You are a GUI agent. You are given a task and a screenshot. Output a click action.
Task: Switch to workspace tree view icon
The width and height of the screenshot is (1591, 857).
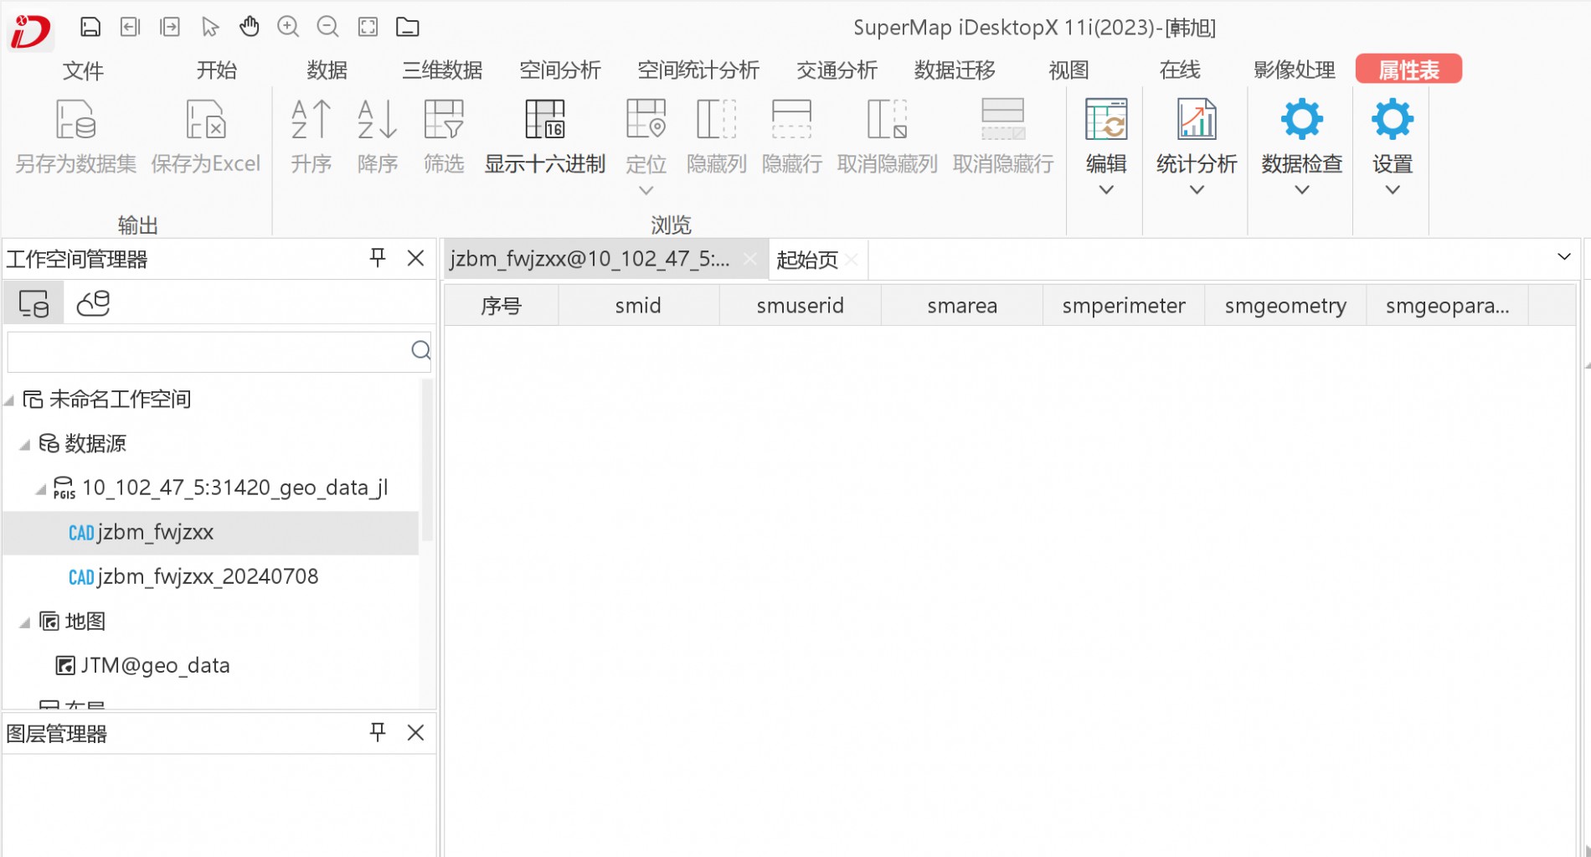pos(33,303)
